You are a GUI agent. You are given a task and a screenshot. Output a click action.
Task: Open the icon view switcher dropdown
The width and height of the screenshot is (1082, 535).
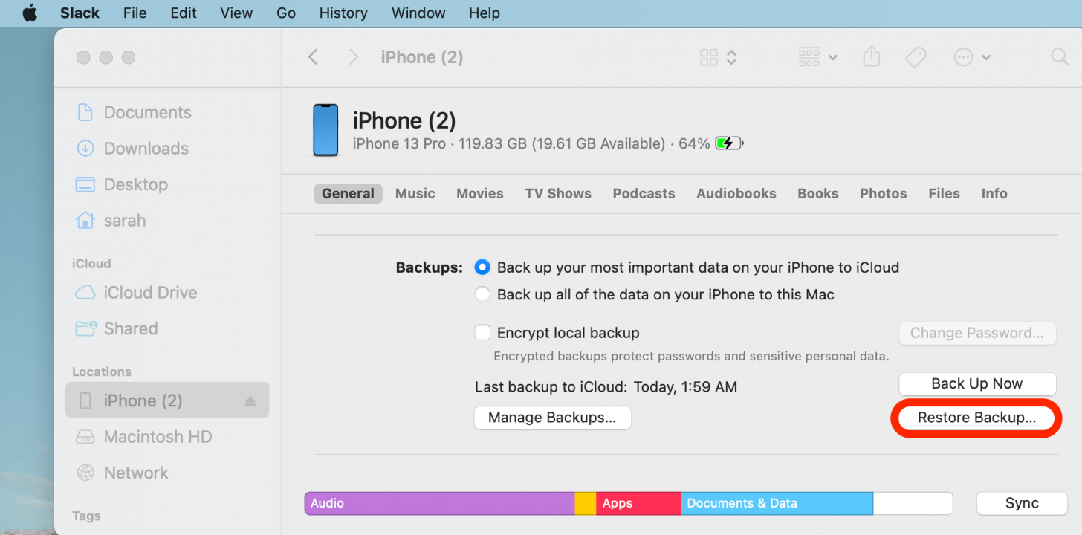pos(718,57)
